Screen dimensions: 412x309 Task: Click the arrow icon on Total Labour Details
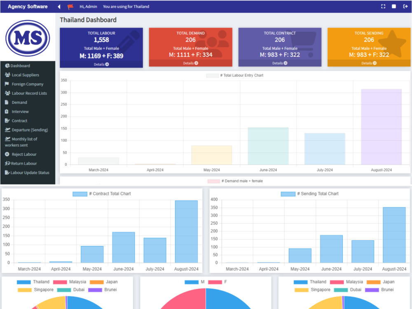point(107,64)
